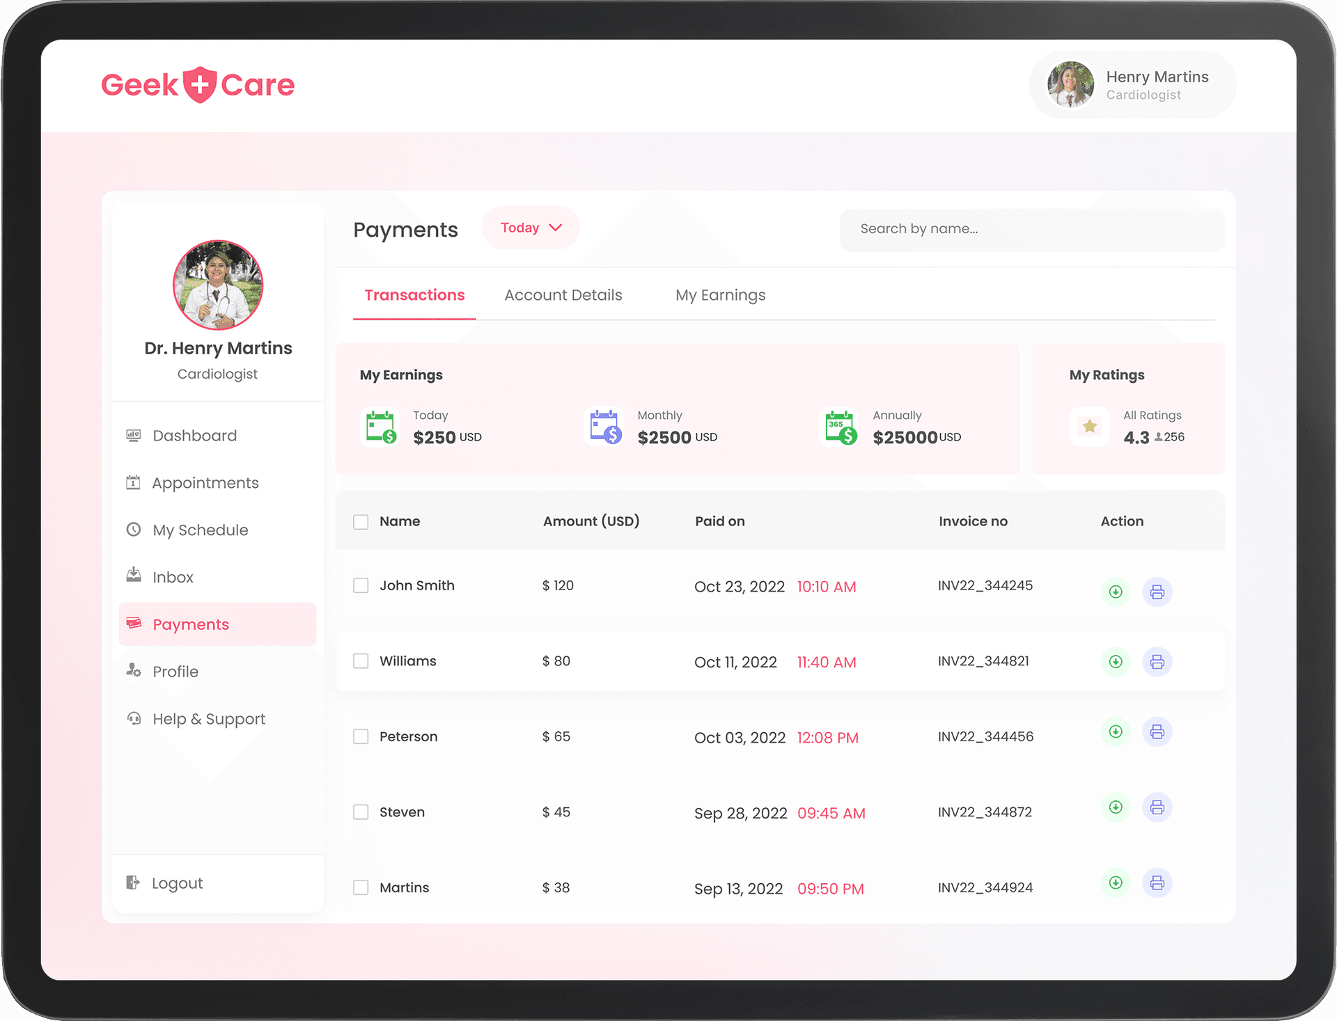Print John Smith's invoice
The height and width of the screenshot is (1021, 1337).
[x=1157, y=592]
